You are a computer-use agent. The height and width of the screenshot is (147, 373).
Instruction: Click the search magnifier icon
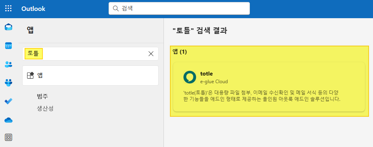[x=115, y=8]
